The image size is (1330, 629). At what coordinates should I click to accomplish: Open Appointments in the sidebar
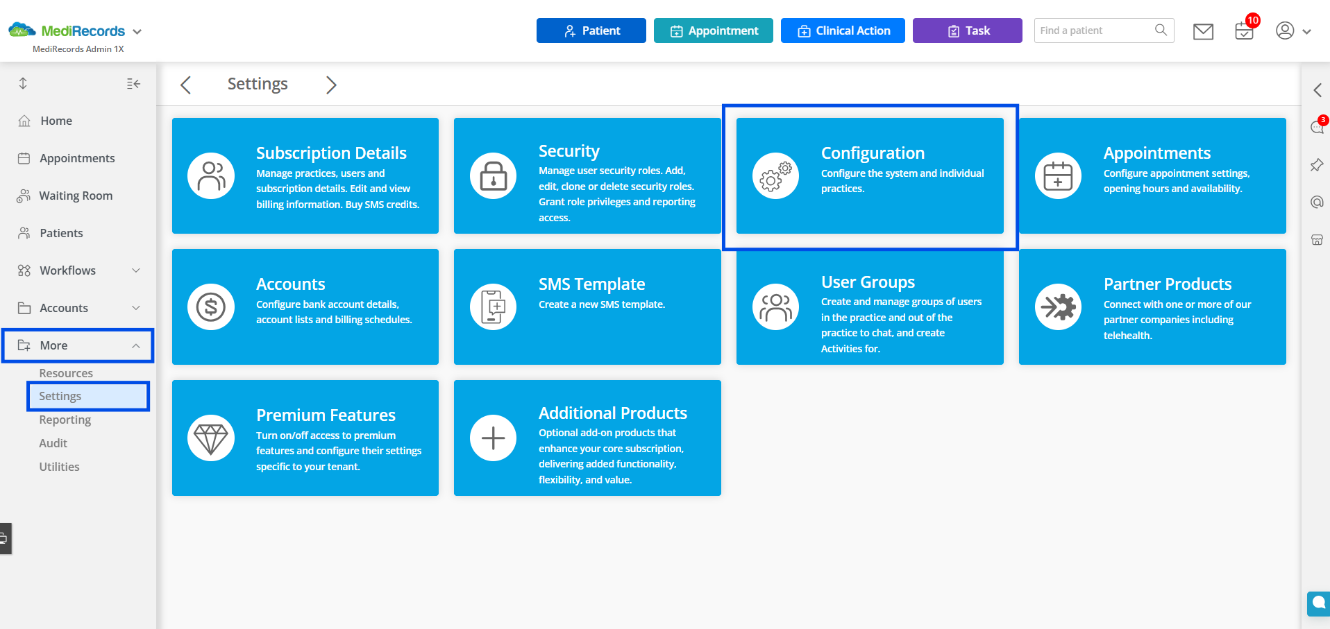point(78,158)
